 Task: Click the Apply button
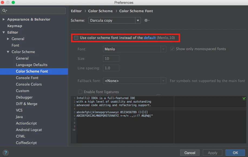(x=213, y=153)
